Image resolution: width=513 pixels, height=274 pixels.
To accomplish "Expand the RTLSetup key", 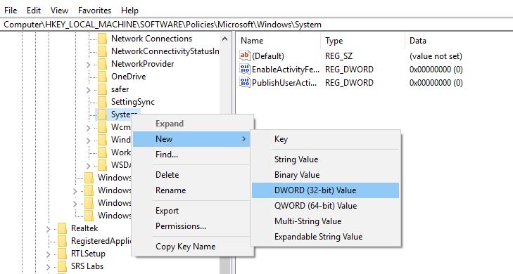I will point(49,254).
